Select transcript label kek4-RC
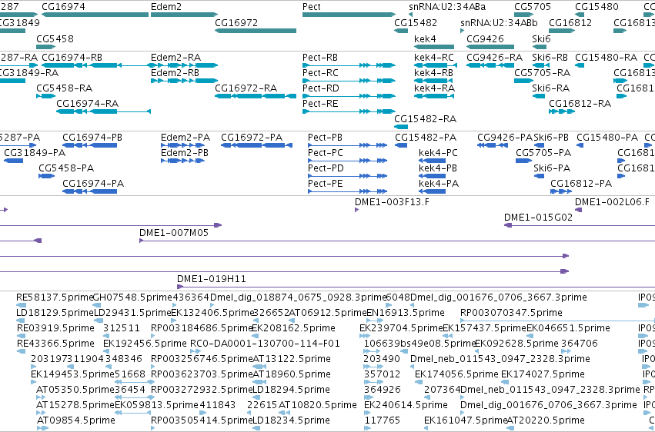This screenshot has height=432, width=655. [434, 57]
